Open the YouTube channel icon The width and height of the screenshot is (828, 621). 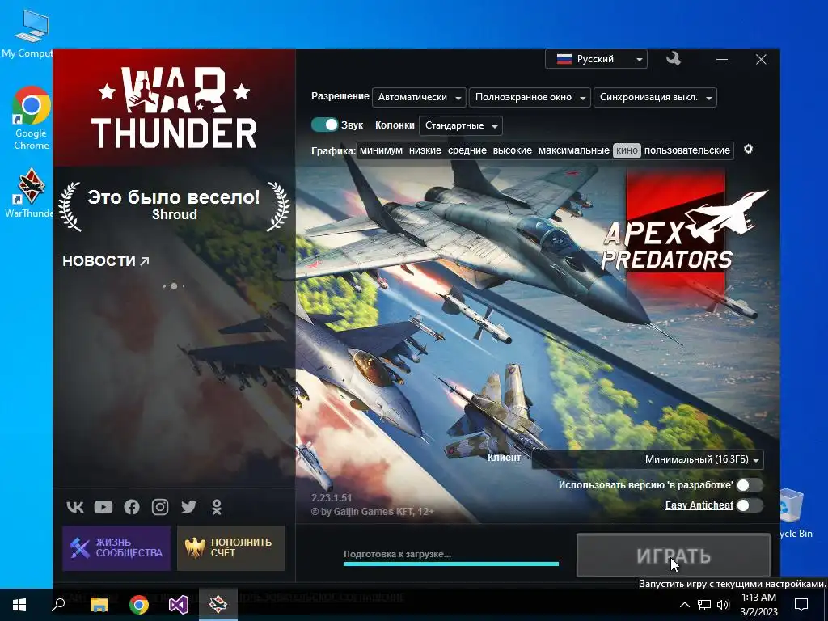point(103,507)
